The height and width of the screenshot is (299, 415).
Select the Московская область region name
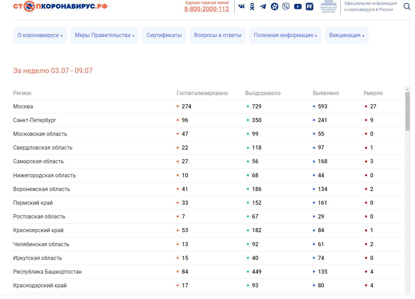(x=40, y=134)
